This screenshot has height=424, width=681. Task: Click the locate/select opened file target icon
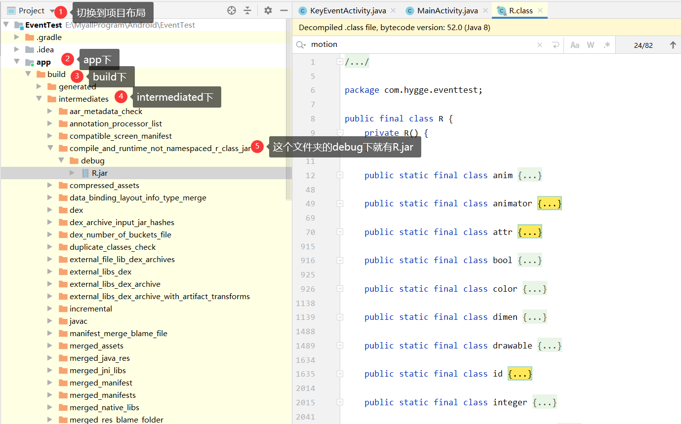[x=232, y=10]
